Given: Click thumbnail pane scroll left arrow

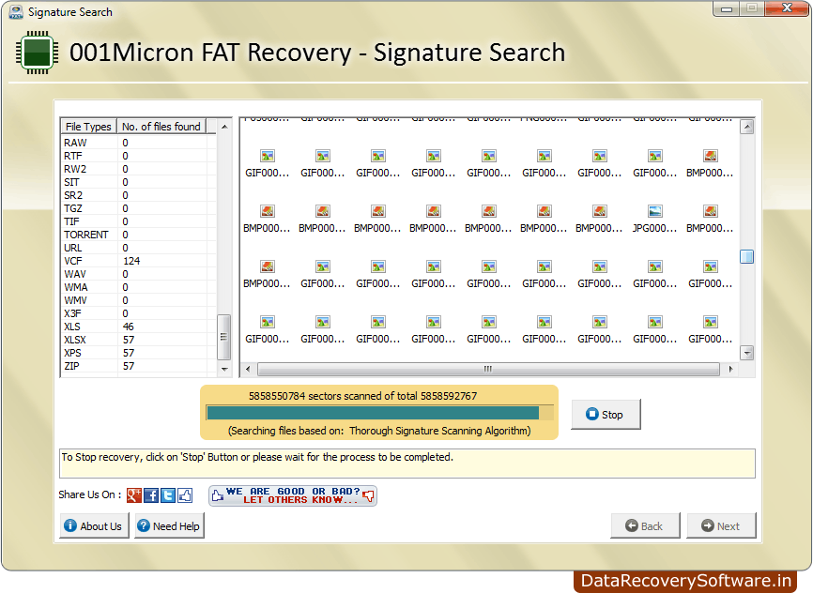Looking at the screenshot, I should (248, 369).
